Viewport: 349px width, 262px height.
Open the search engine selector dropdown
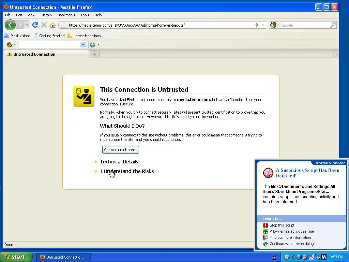(x=274, y=25)
